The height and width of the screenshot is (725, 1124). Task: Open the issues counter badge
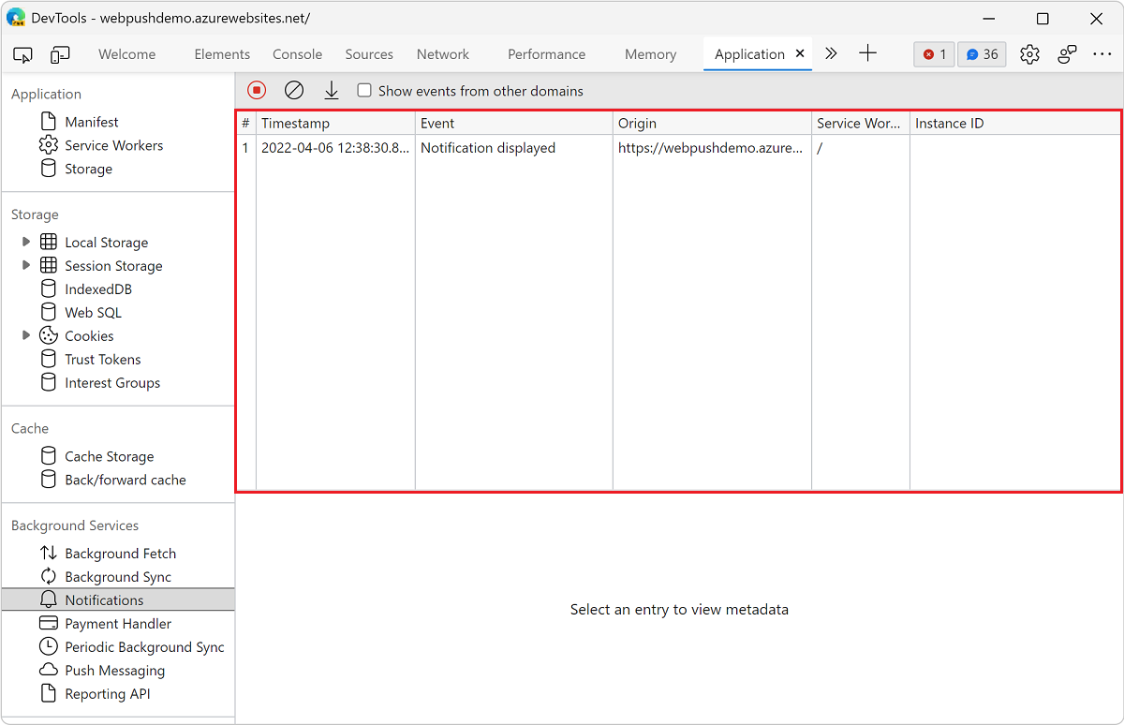pos(981,54)
